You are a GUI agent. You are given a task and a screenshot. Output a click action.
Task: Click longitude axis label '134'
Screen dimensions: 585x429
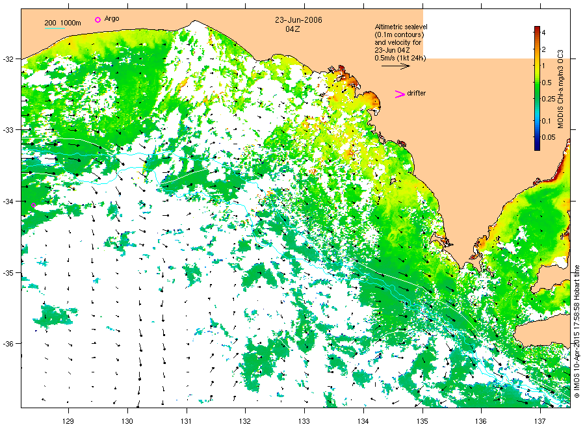[363, 421]
